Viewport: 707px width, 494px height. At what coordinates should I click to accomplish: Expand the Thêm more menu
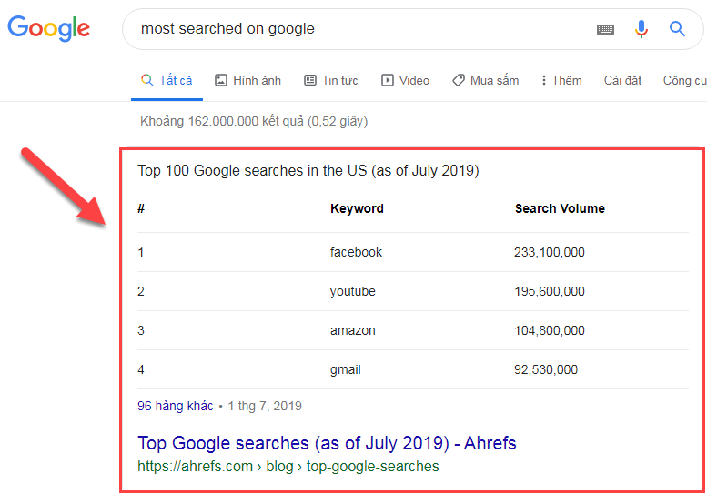point(561,80)
